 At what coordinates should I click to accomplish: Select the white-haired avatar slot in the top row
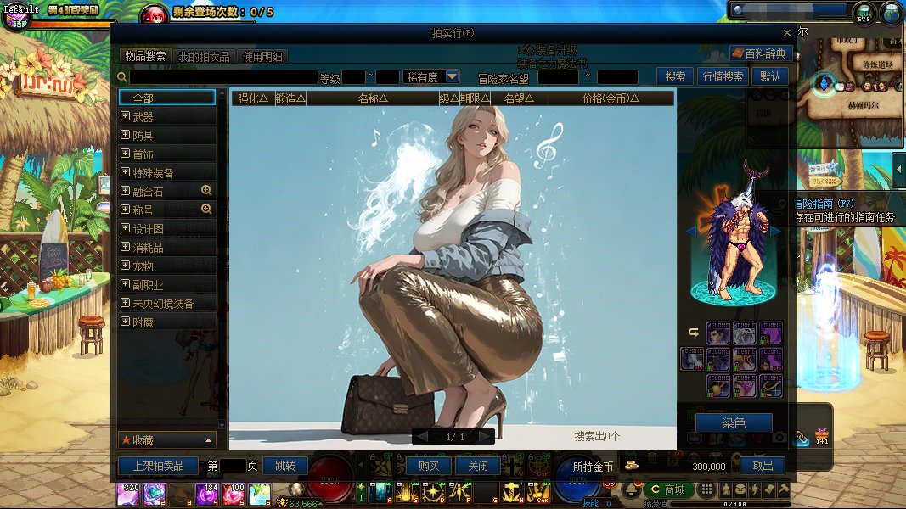745,333
